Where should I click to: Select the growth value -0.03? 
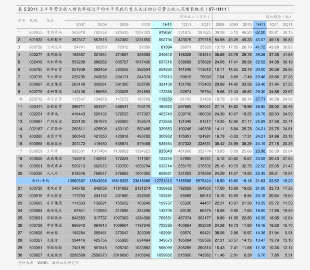[x=233, y=136]
